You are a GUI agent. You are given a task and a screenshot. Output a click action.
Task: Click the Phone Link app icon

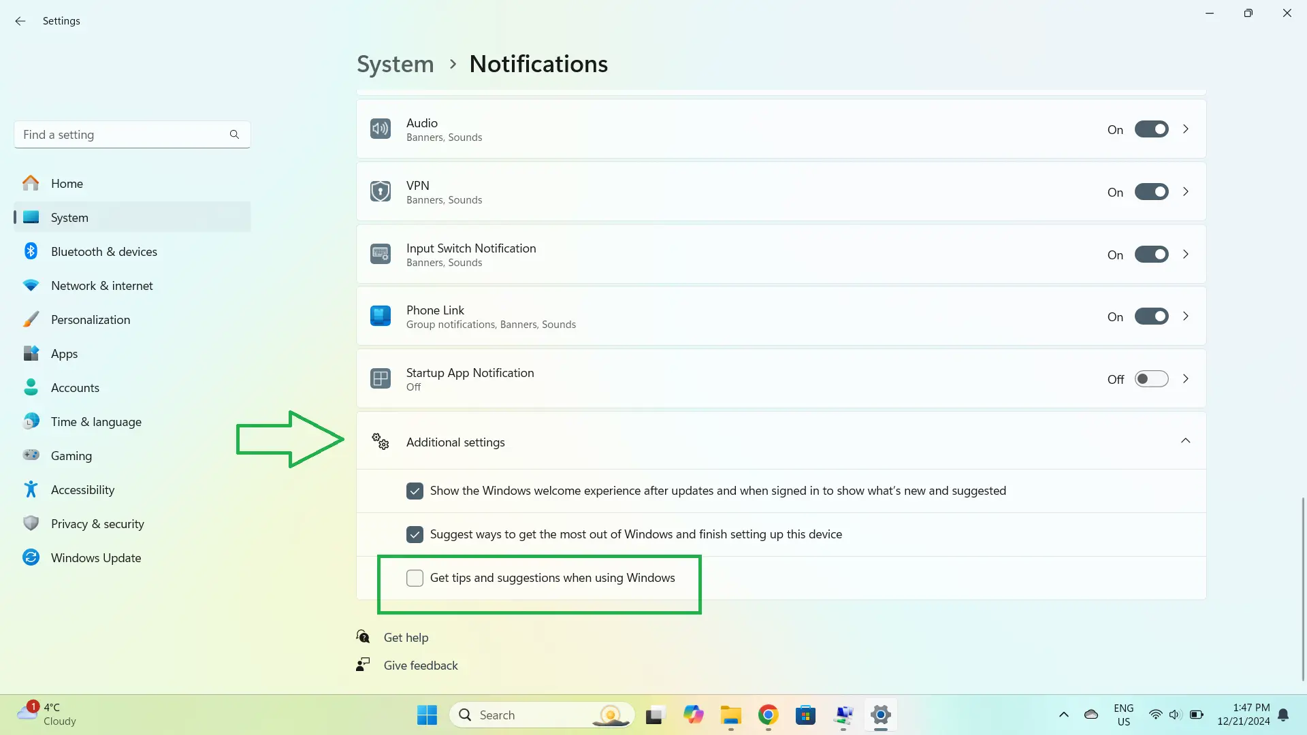click(380, 316)
